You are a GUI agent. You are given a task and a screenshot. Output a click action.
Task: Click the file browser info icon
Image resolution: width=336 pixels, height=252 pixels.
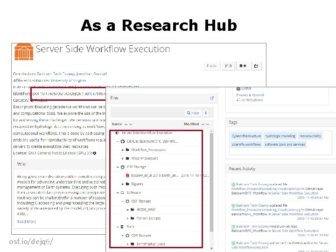point(206,113)
